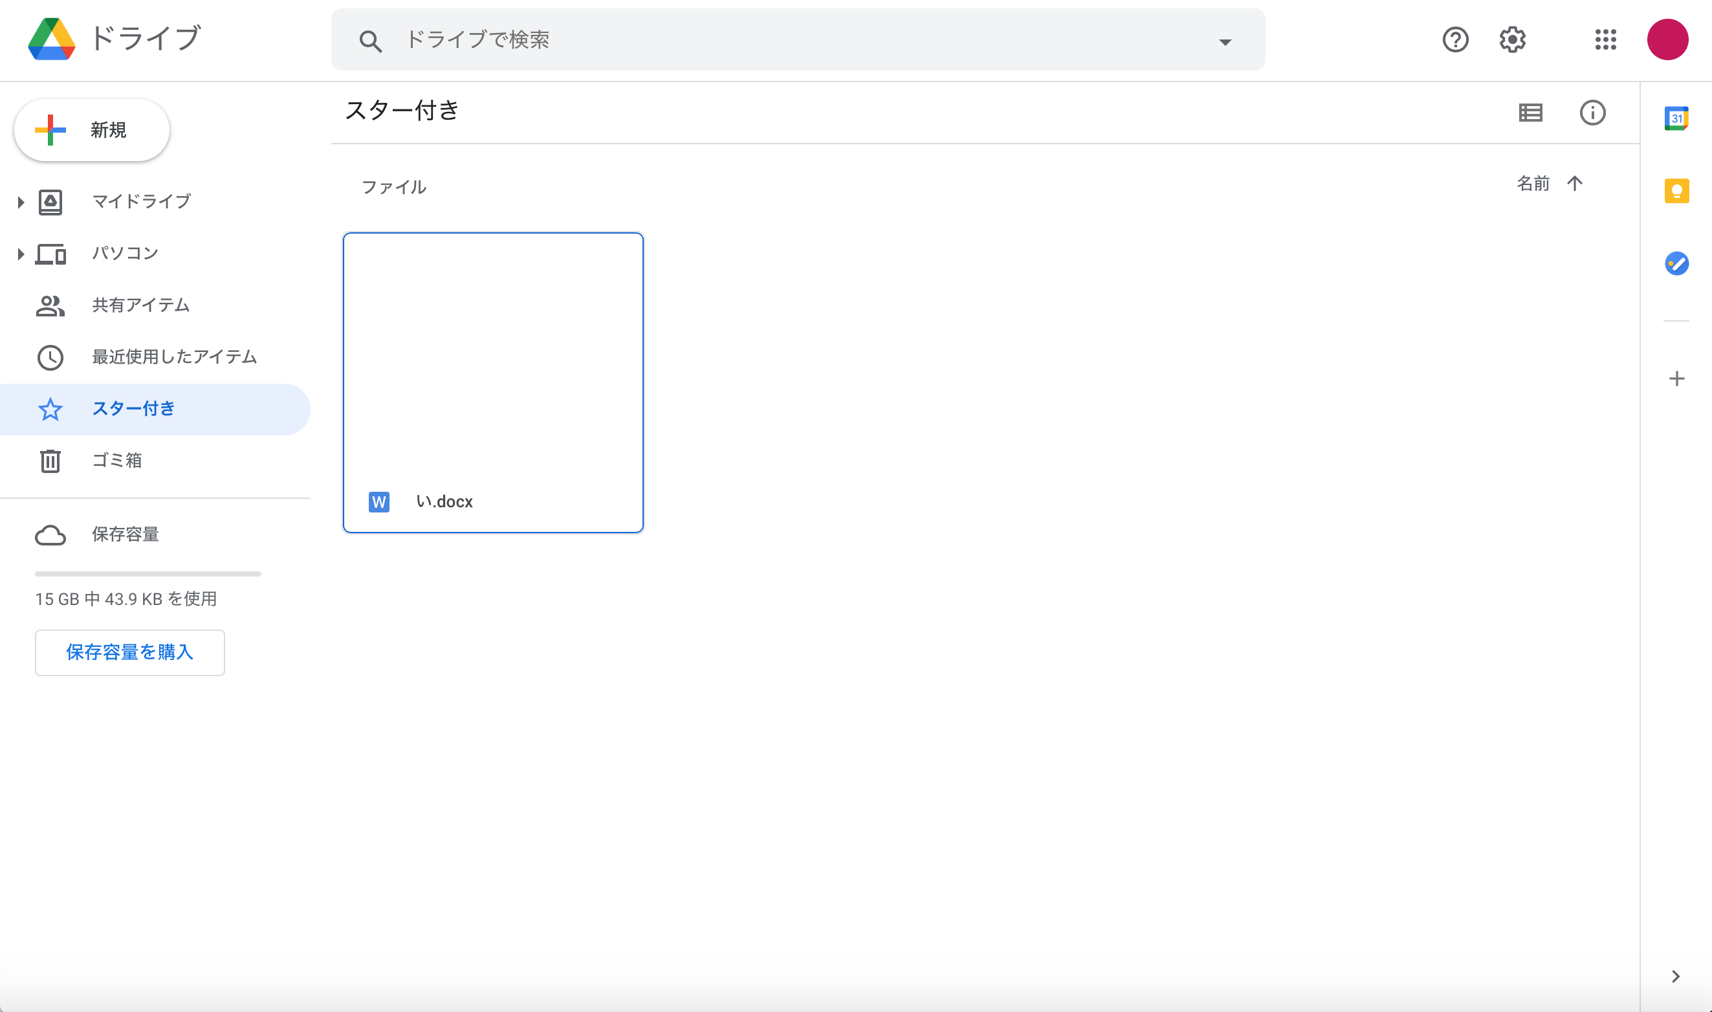Click the 新規 button
The image size is (1712, 1012).
point(92,130)
